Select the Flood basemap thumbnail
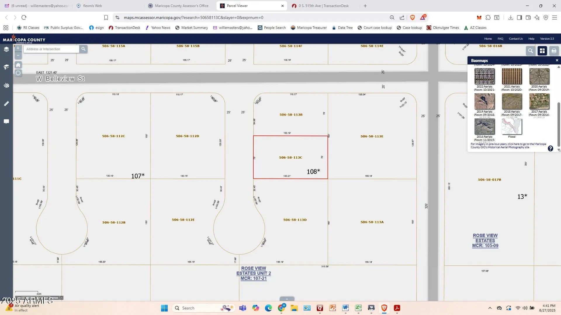The image size is (561, 315). pos(512,127)
